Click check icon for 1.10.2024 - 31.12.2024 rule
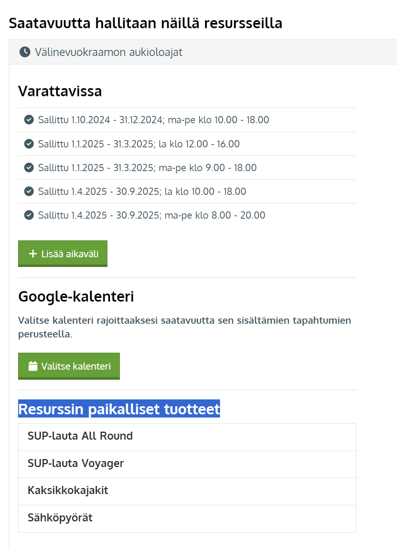The image size is (397, 550). 29,120
